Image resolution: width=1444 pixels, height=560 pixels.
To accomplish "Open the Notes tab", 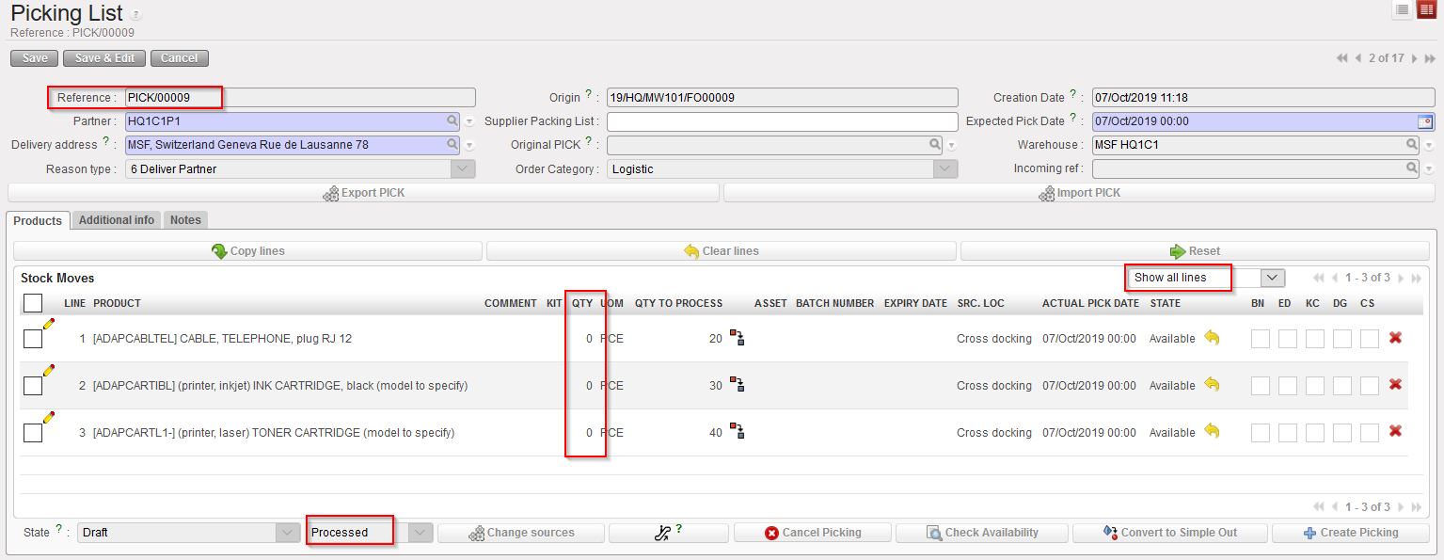I will pos(185,220).
